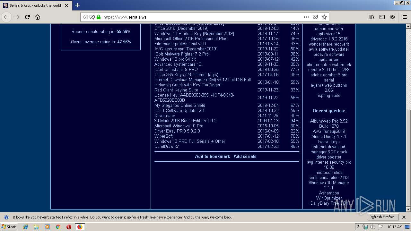The image size is (411, 231).
Task: Click the page scrollbar down arrow
Action: [x=408, y=209]
